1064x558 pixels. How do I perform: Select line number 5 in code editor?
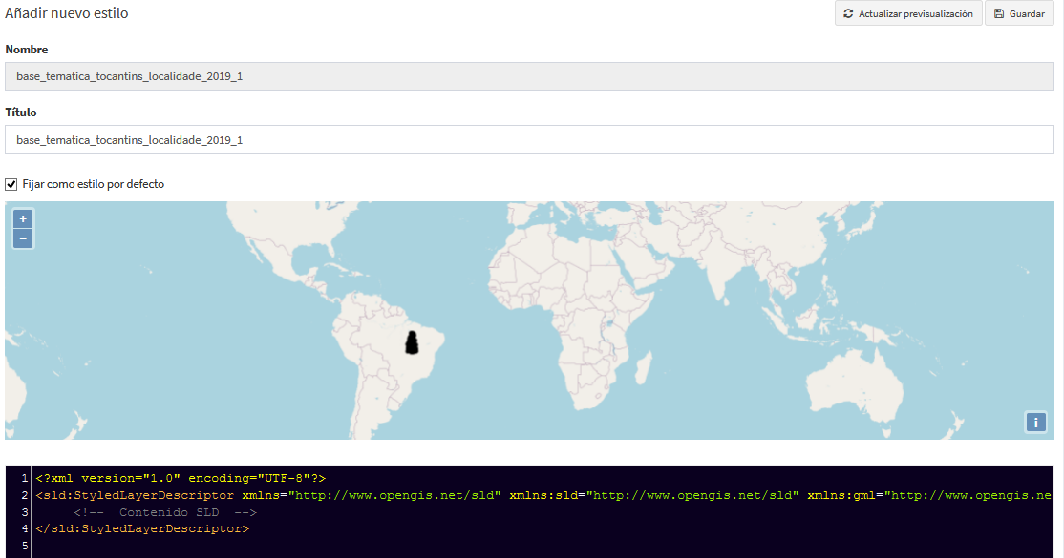25,545
